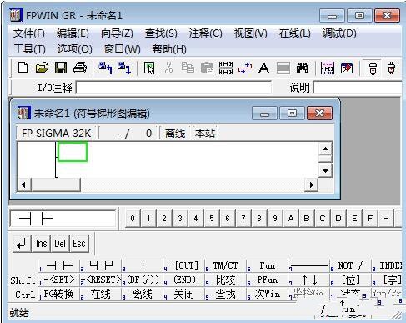Click the ladder rungs display icon
Viewport: 406px width, 323px height.
[x=226, y=68]
